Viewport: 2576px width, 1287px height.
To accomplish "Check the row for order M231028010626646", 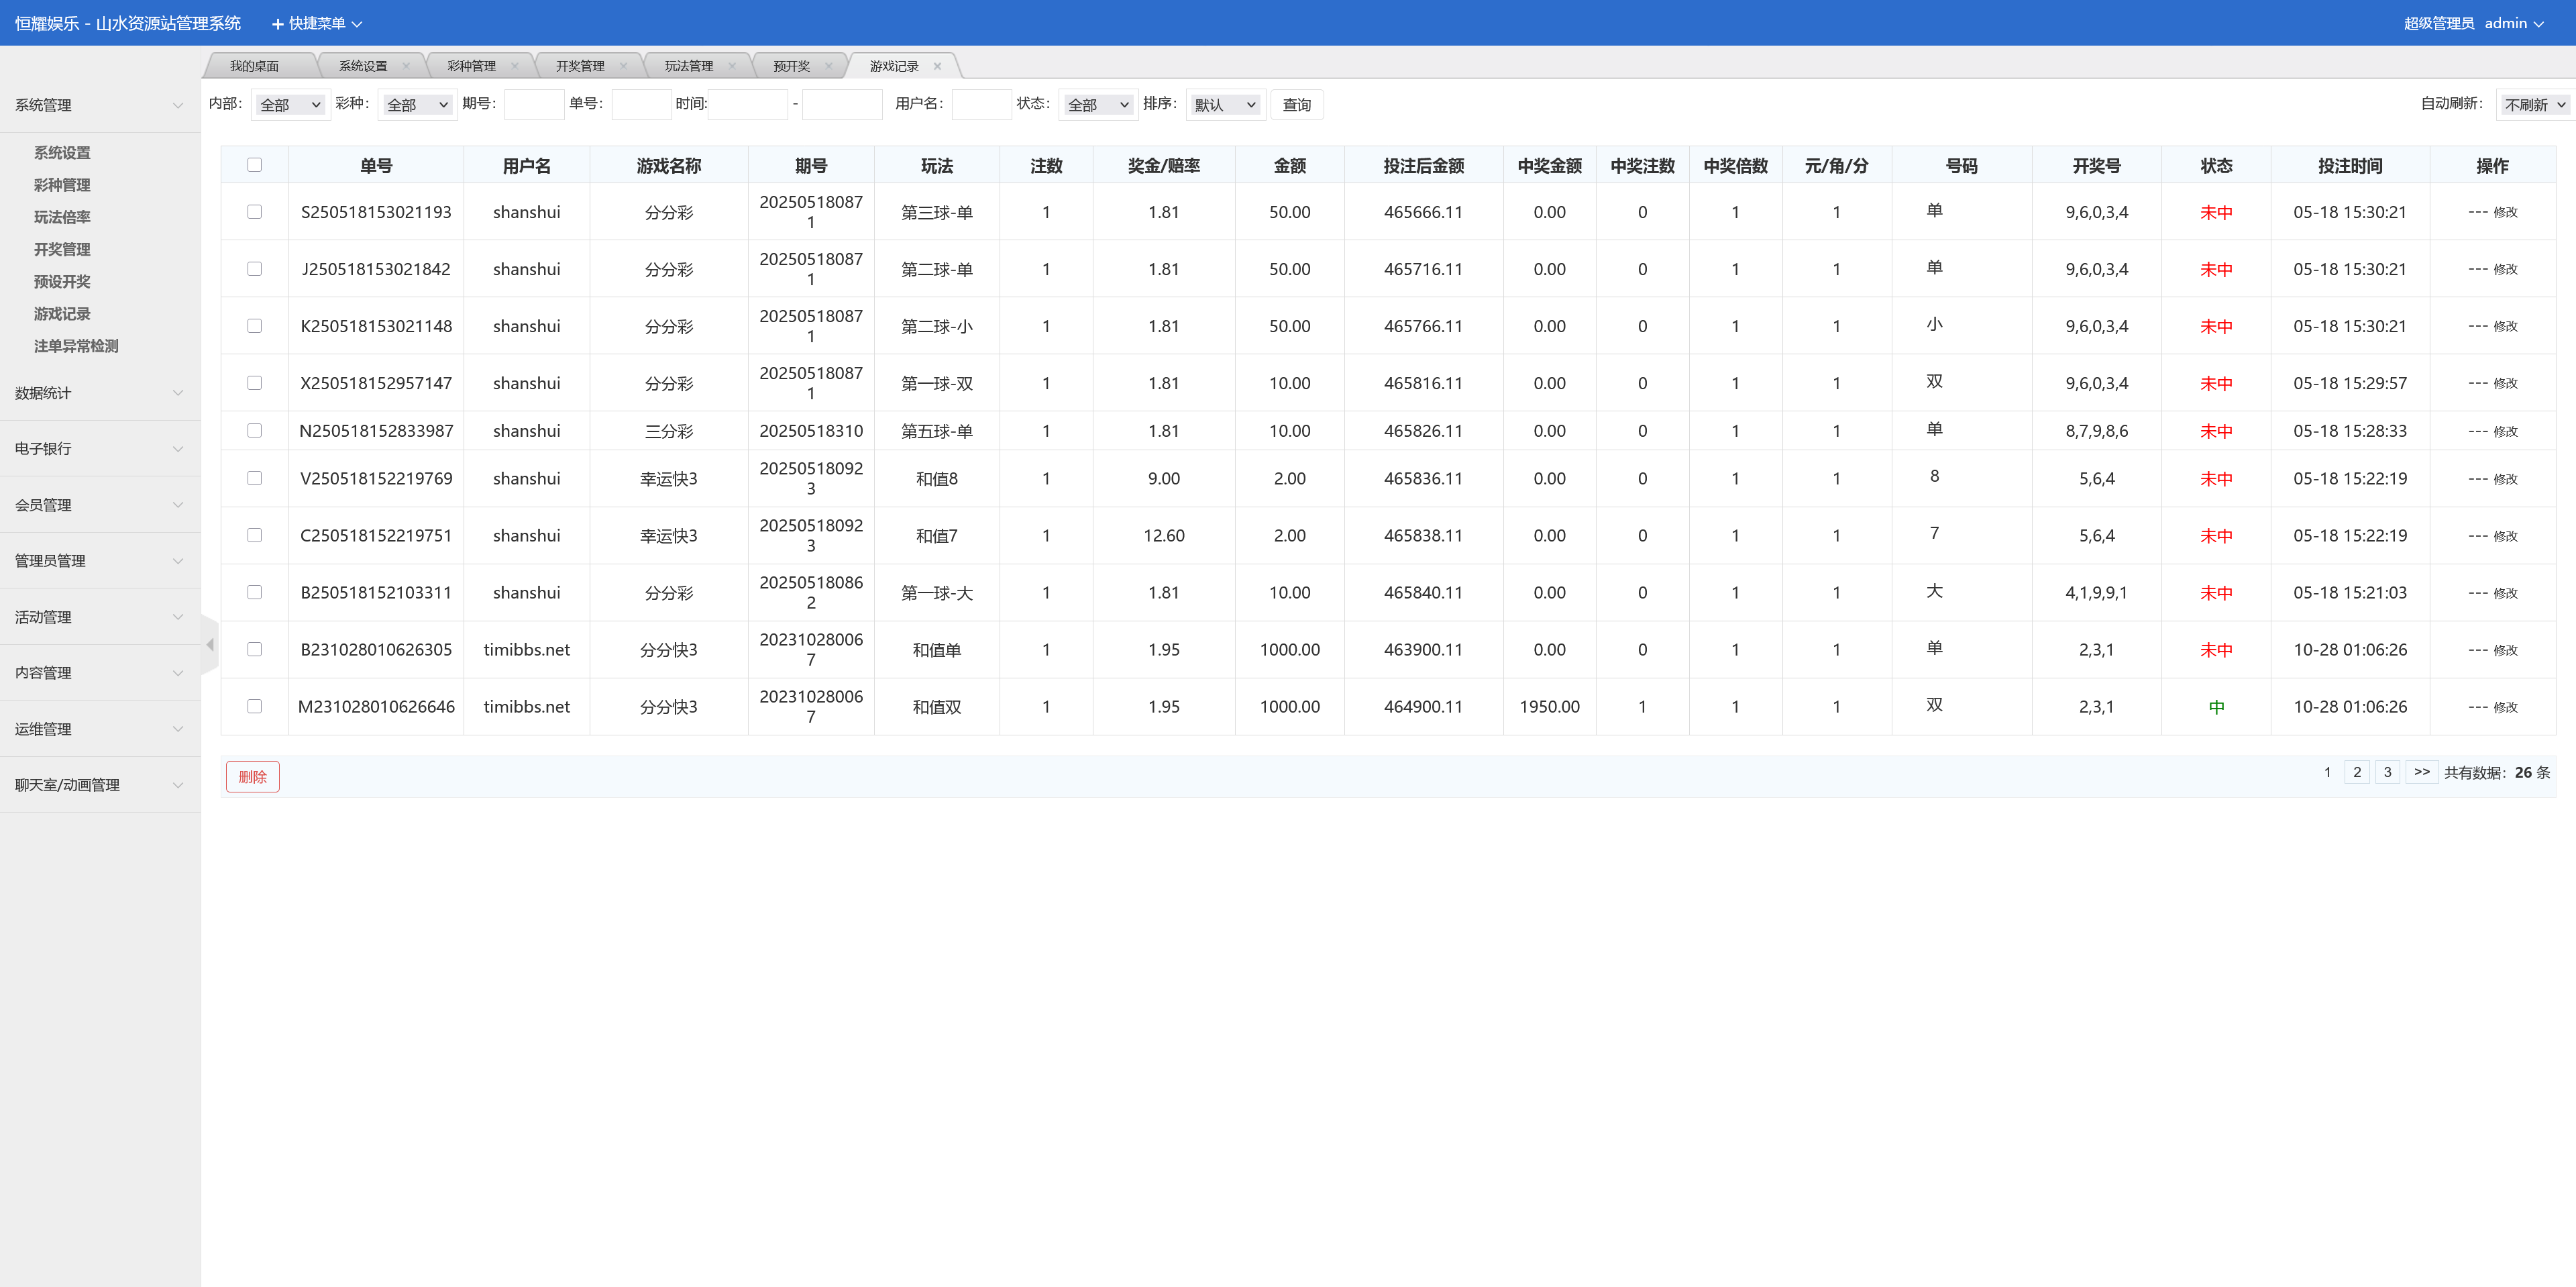I will [x=255, y=706].
